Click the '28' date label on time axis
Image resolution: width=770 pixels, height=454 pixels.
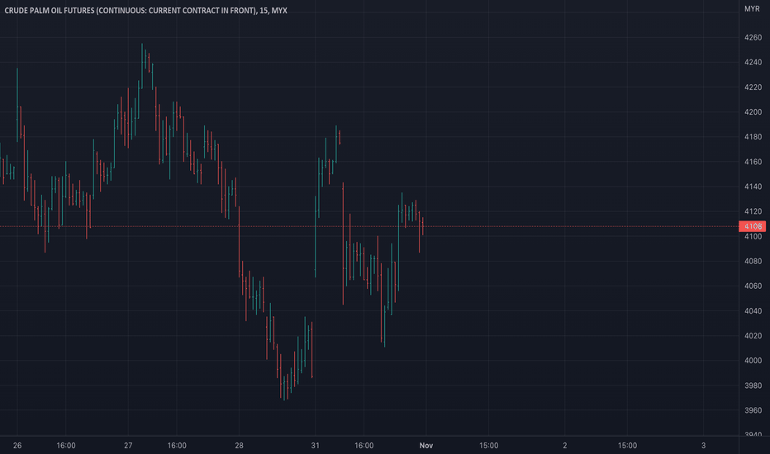[239, 446]
